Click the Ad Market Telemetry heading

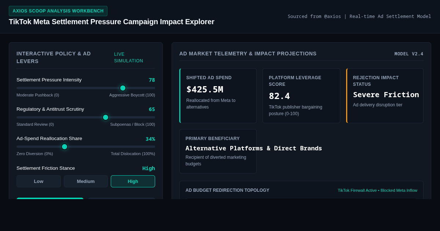point(248,54)
